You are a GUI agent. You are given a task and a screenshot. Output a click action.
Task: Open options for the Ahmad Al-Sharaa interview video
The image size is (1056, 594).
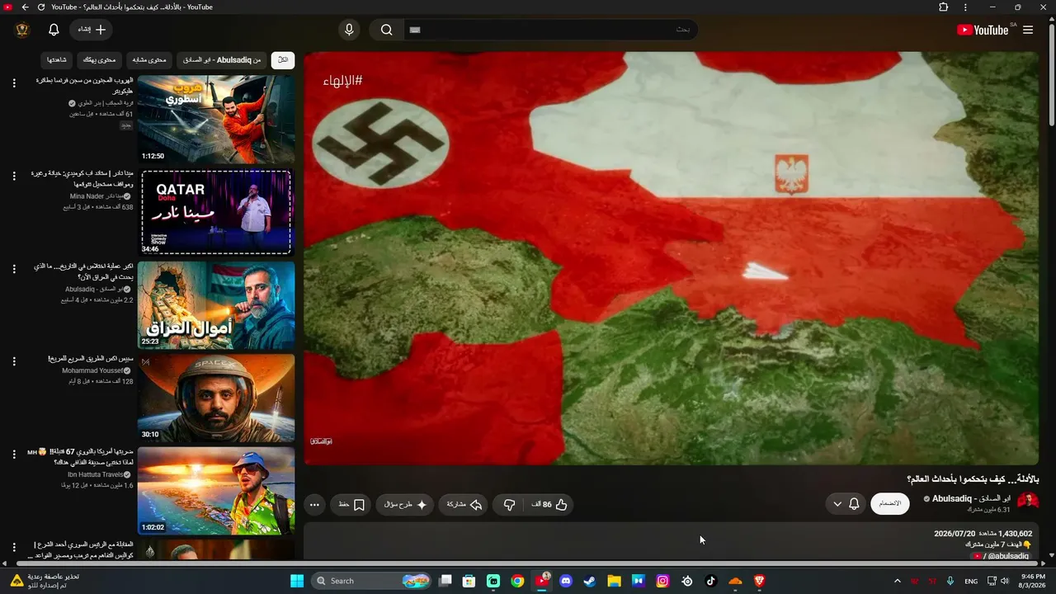point(14,547)
